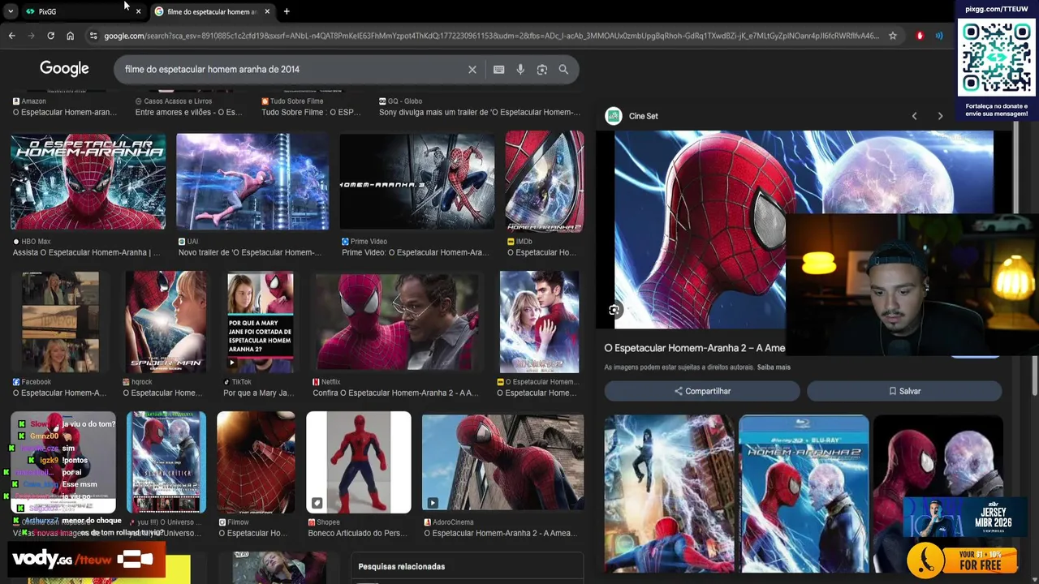The image size is (1039, 584).
Task: Open the Filmow spider-suit thumbnail
Action: tap(256, 462)
